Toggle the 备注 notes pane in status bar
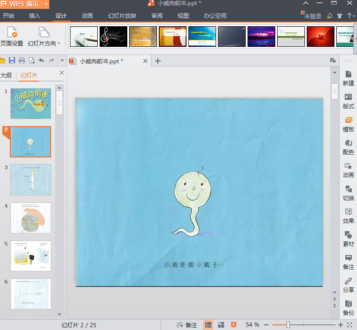Screen dimensions: 357x330 pyautogui.click(x=186, y=325)
